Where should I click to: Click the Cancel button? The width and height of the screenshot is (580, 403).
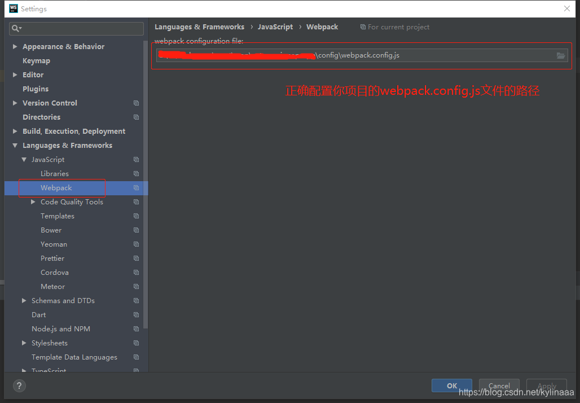pyautogui.click(x=499, y=386)
